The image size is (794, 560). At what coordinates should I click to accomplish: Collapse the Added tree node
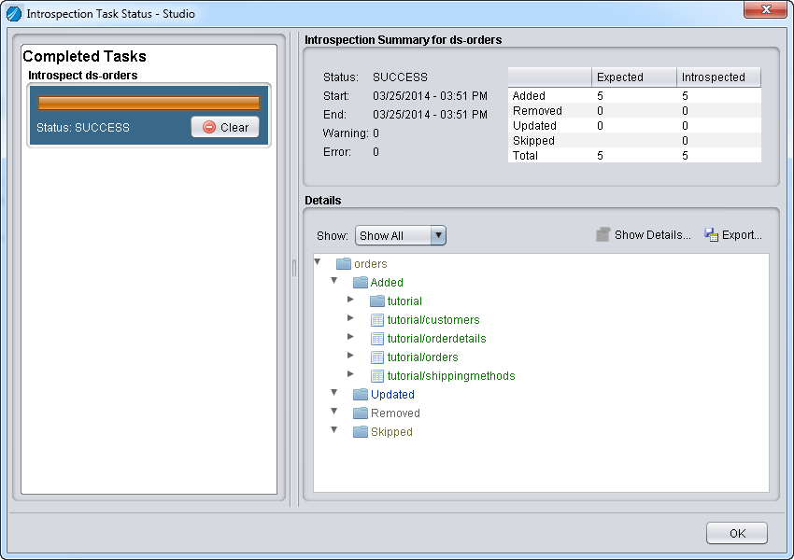click(x=334, y=281)
